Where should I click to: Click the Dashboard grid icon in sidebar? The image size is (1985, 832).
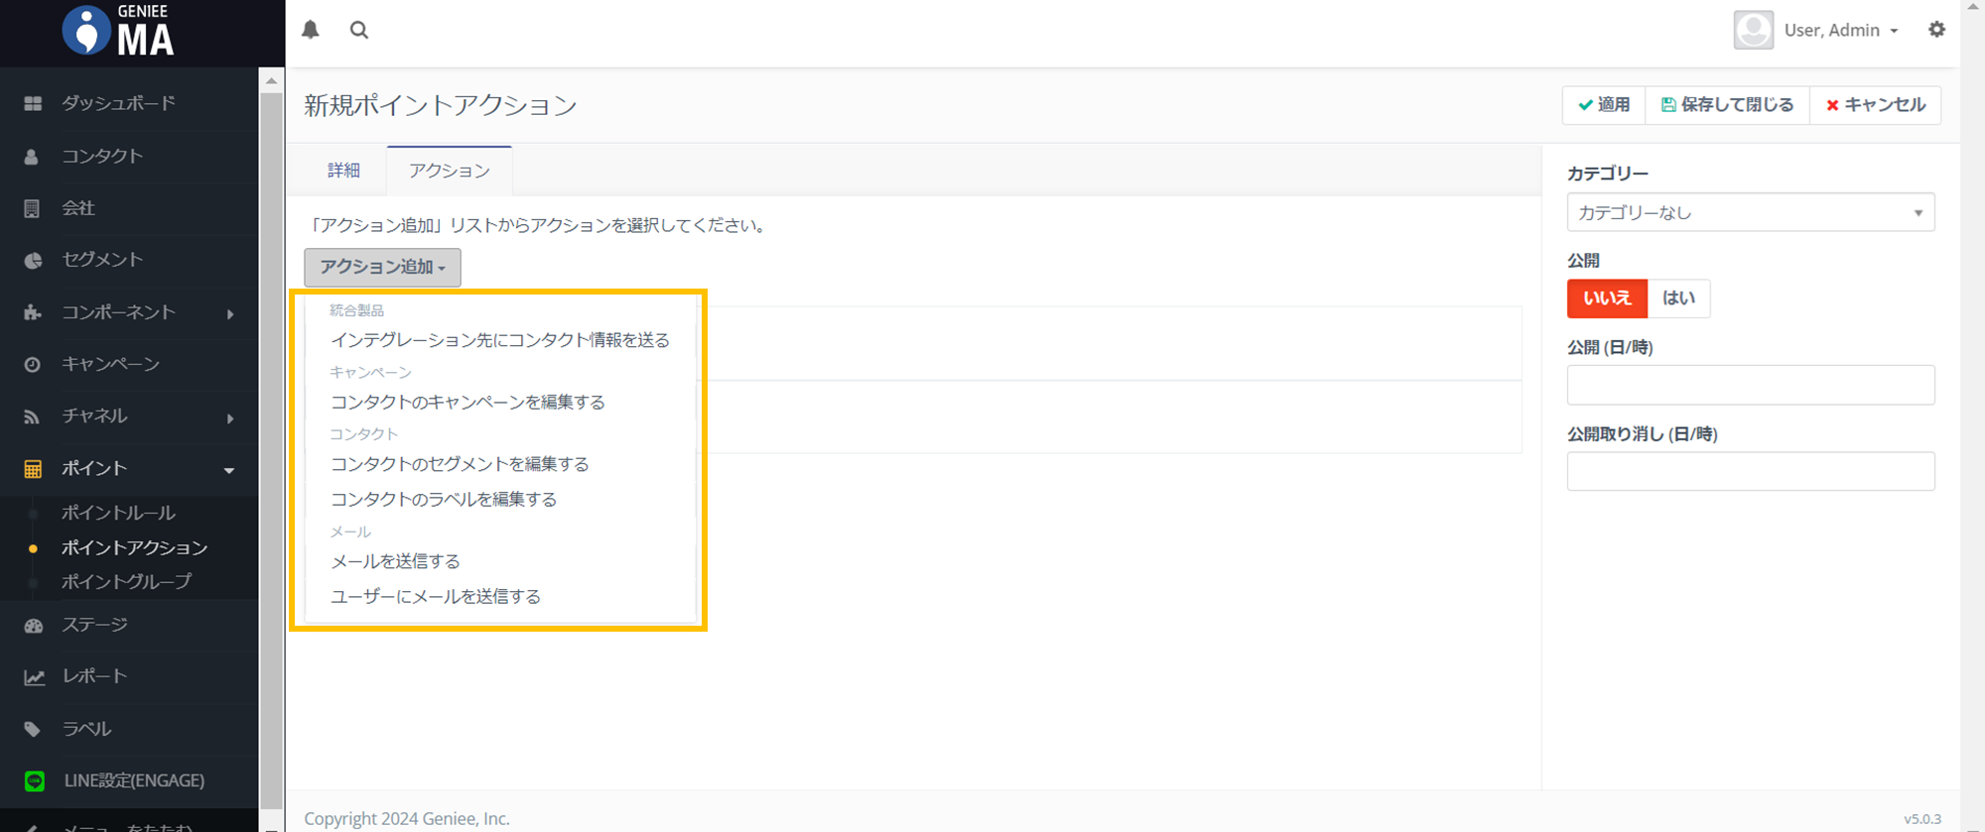tap(33, 103)
